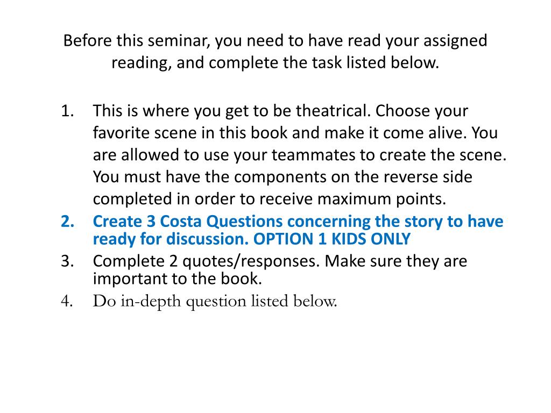
Task: Click list number 4
Action: tap(67, 301)
